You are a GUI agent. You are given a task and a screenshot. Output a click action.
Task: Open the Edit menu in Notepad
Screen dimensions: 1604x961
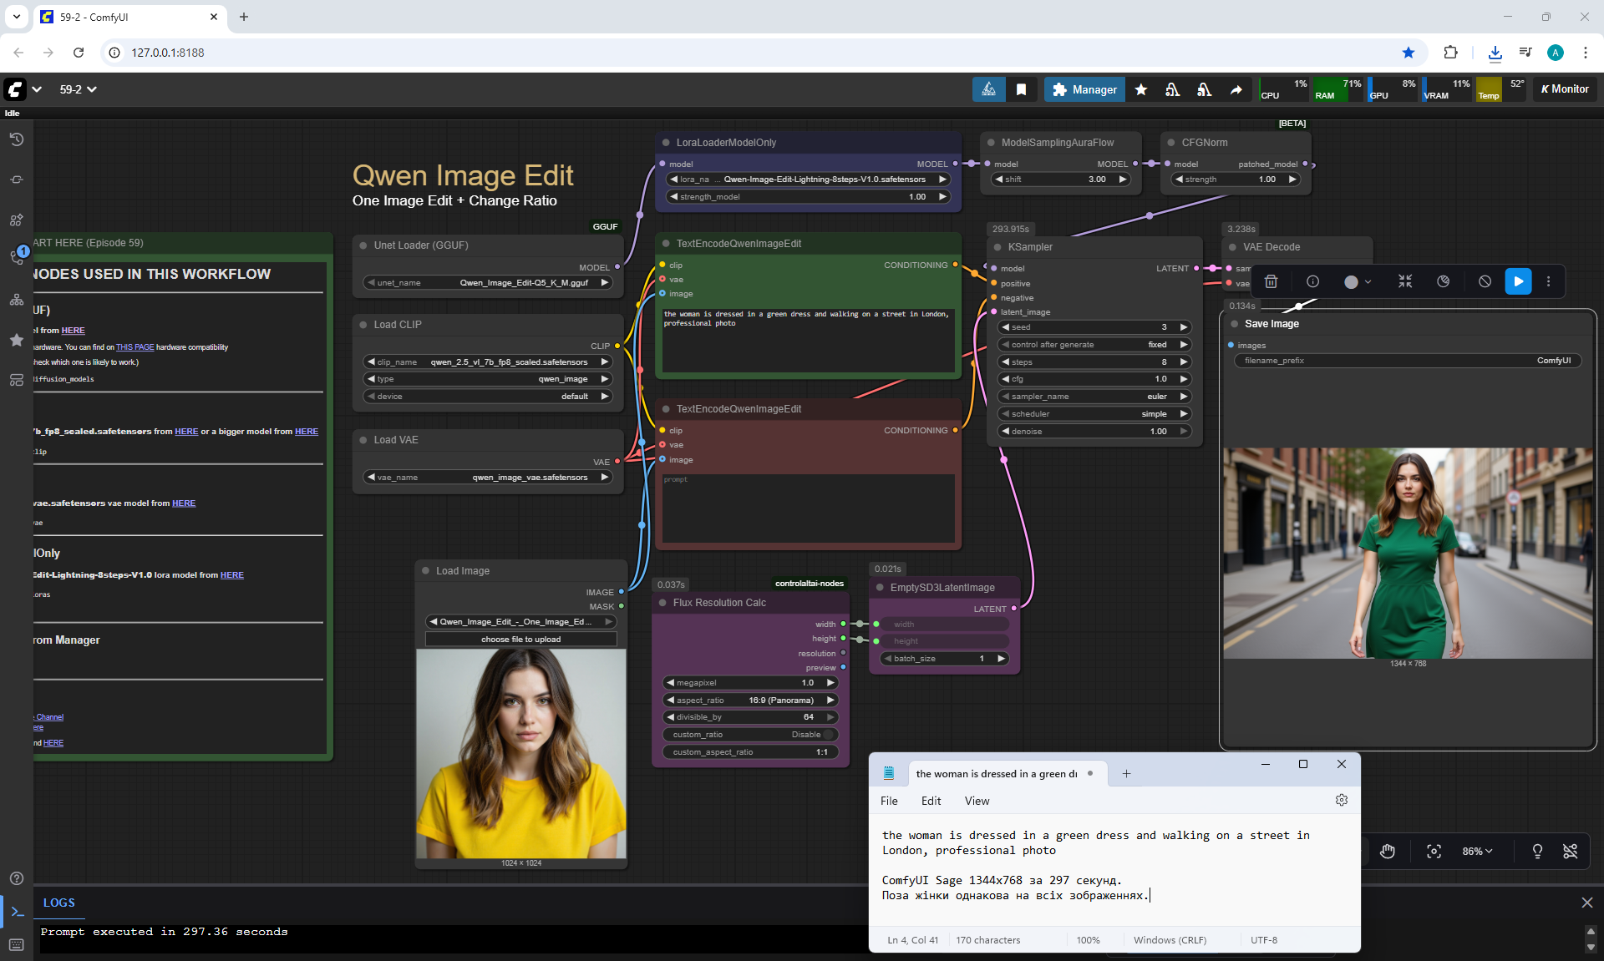(x=931, y=801)
